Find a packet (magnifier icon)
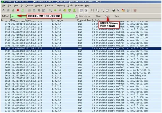This screenshot has width=162, height=113. [51, 10]
